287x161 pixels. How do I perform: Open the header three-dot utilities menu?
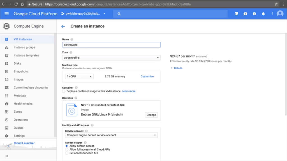(x=272, y=14)
